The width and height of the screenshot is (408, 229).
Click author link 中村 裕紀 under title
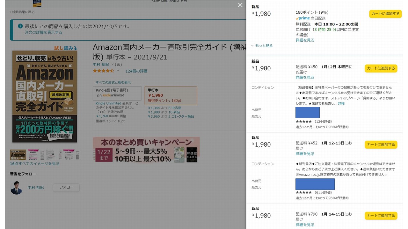101,65
